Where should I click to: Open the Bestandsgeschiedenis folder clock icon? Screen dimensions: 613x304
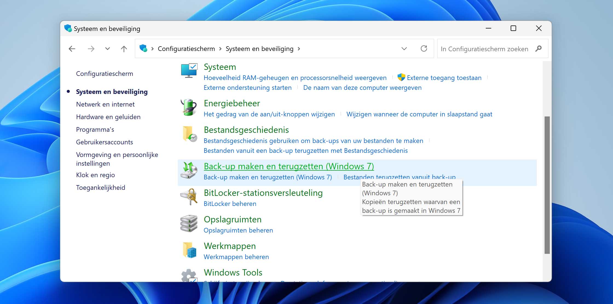(x=189, y=134)
